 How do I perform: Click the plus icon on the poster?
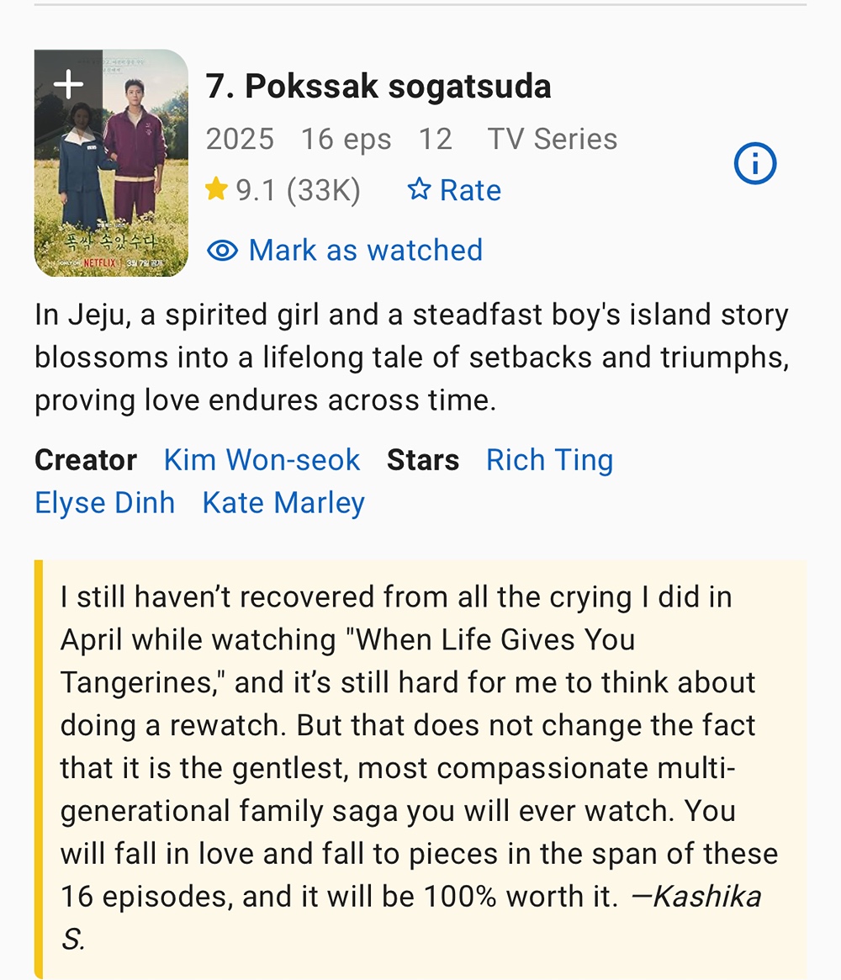(x=68, y=83)
